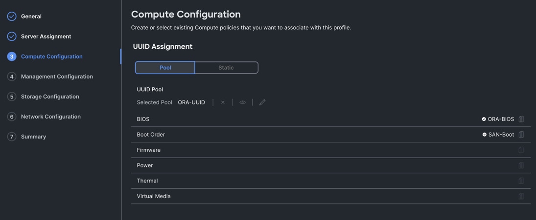Click the Firmware policy select icon
Viewport: 536px width, 220px height.
pos(521,150)
